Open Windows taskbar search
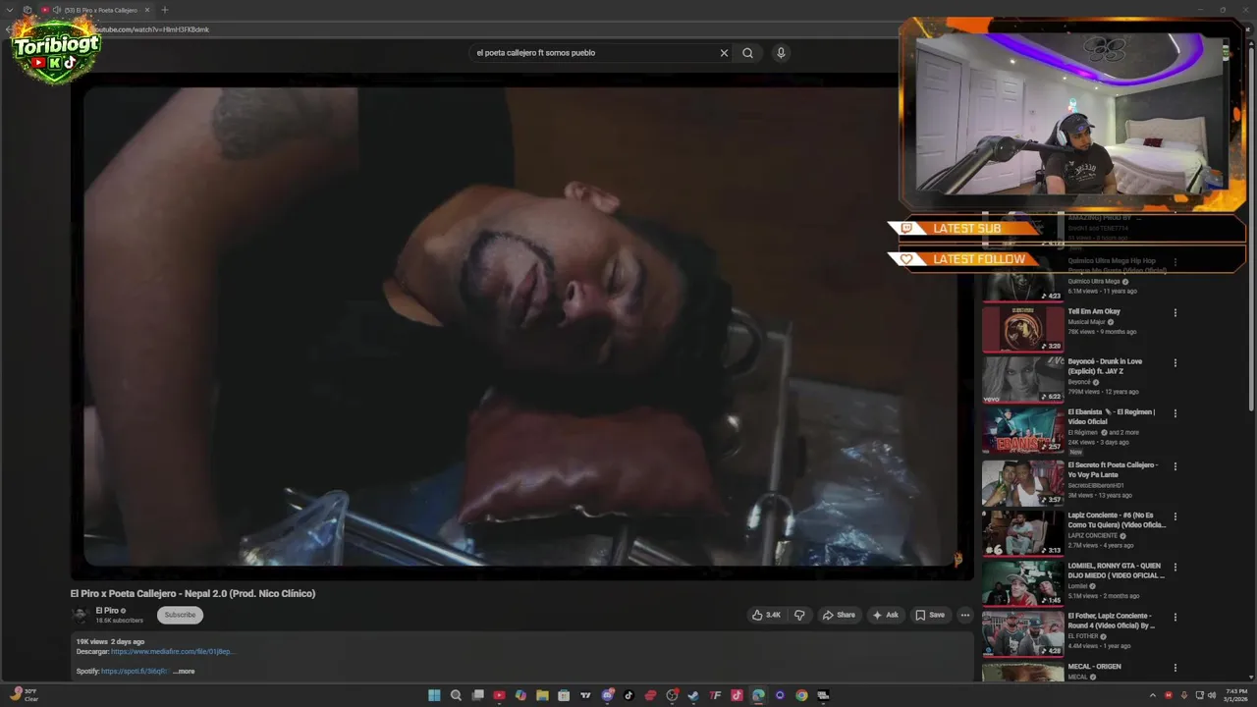The height and width of the screenshot is (707, 1257). pyautogui.click(x=456, y=695)
